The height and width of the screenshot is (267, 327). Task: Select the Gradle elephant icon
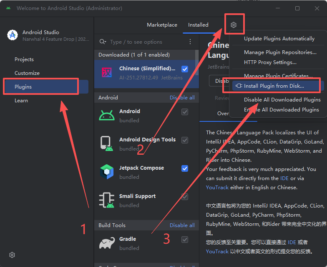click(107, 243)
